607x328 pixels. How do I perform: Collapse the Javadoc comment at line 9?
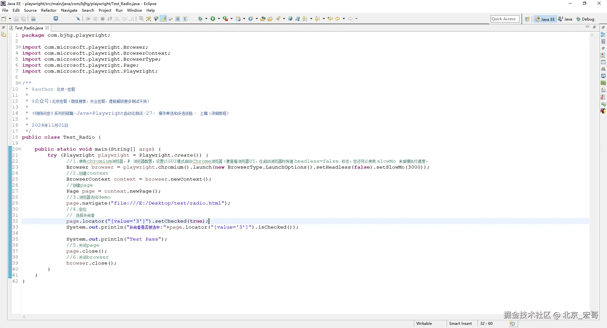point(20,83)
